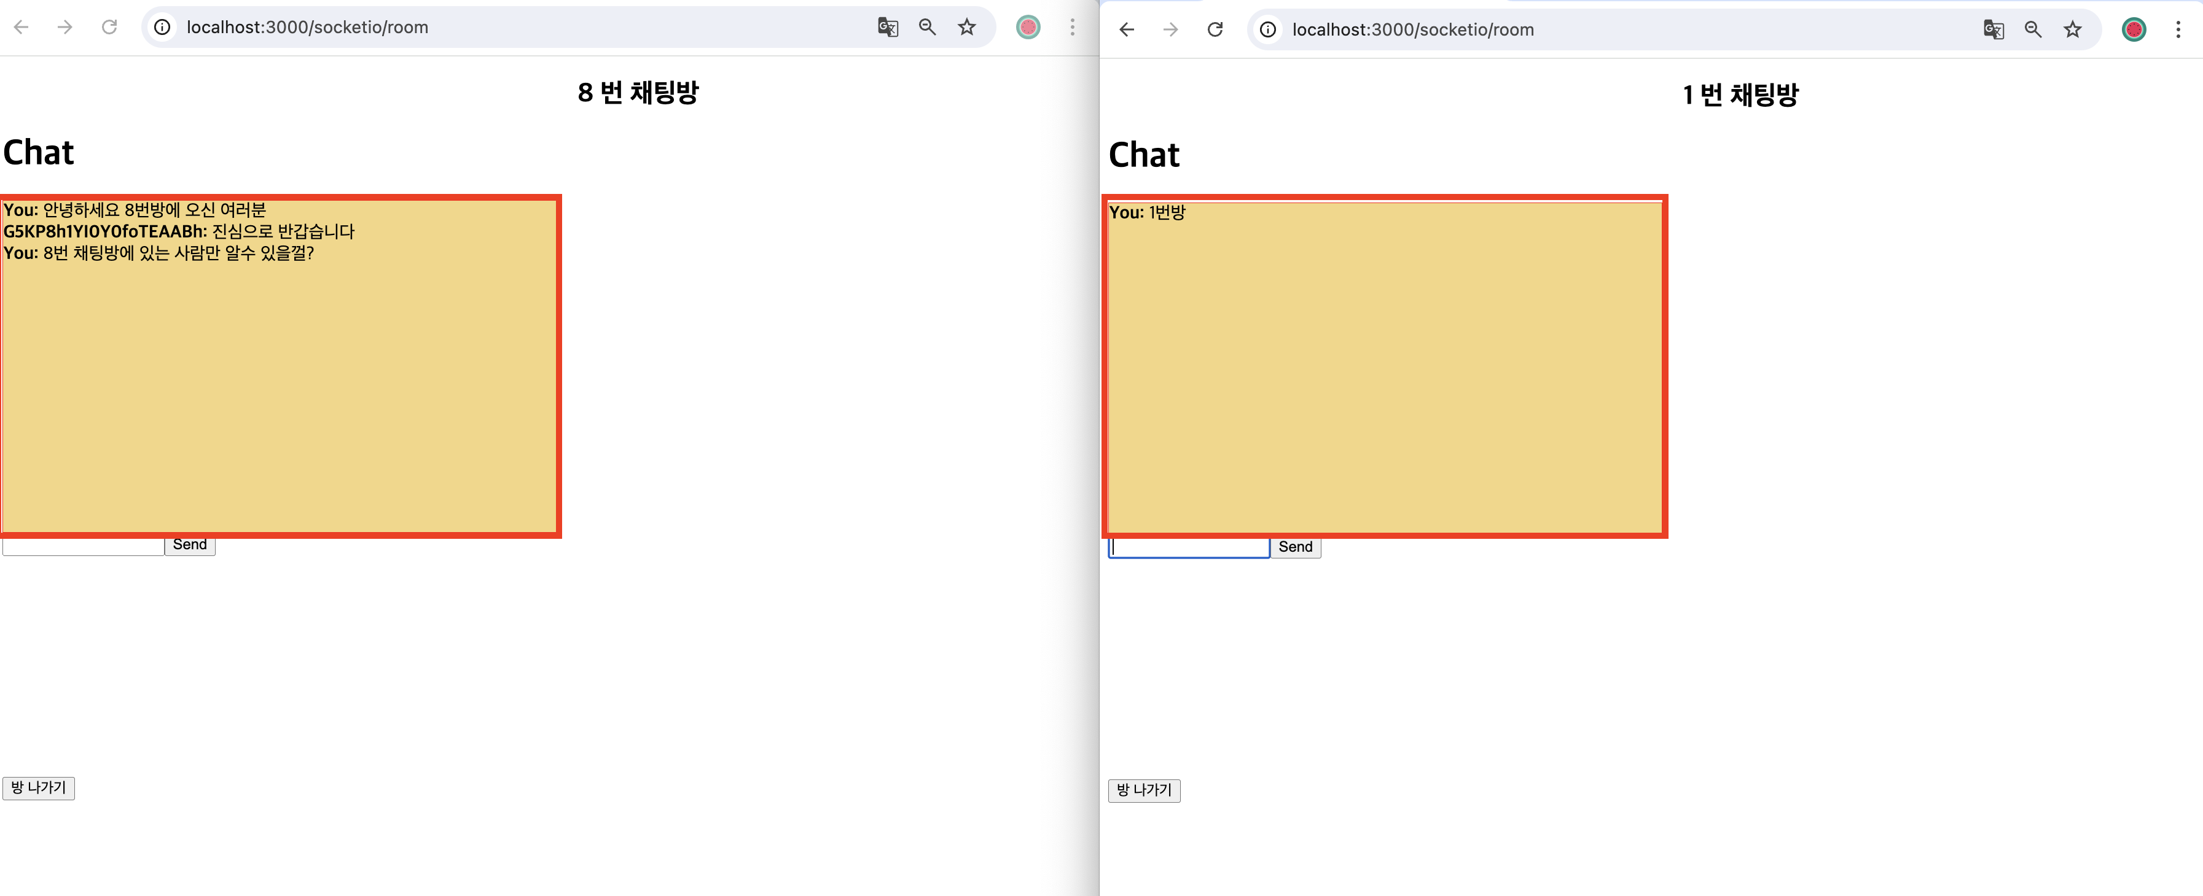2203x896 pixels.
Task: Reload the left browser window page
Action: pos(109,28)
